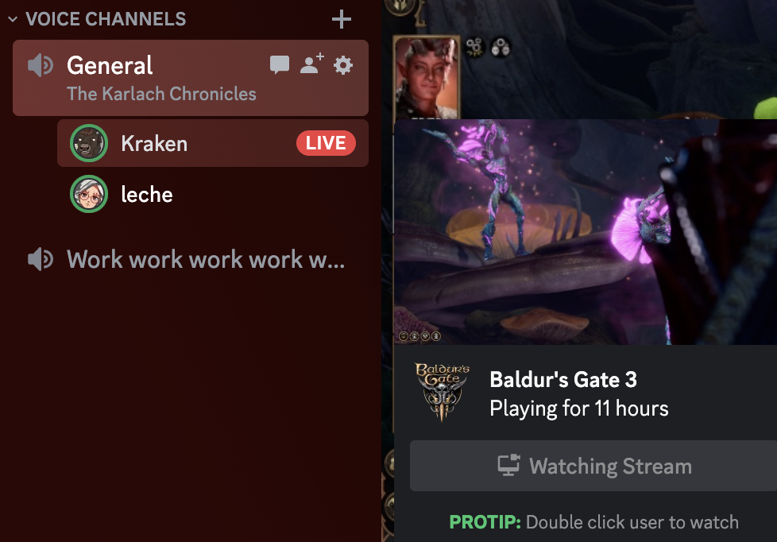The height and width of the screenshot is (542, 777).
Task: Click the Voice Channels category header
Action: click(106, 19)
